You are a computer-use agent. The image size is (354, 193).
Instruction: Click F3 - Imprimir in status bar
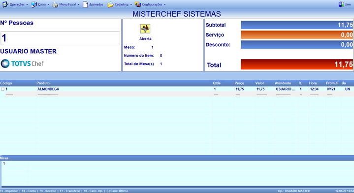tap(9, 191)
